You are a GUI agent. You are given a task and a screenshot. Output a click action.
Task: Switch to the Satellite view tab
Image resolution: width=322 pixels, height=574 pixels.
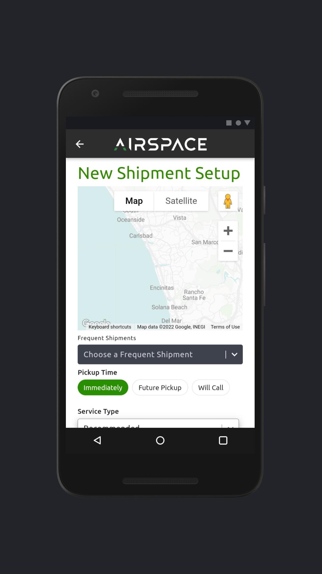[x=181, y=201]
